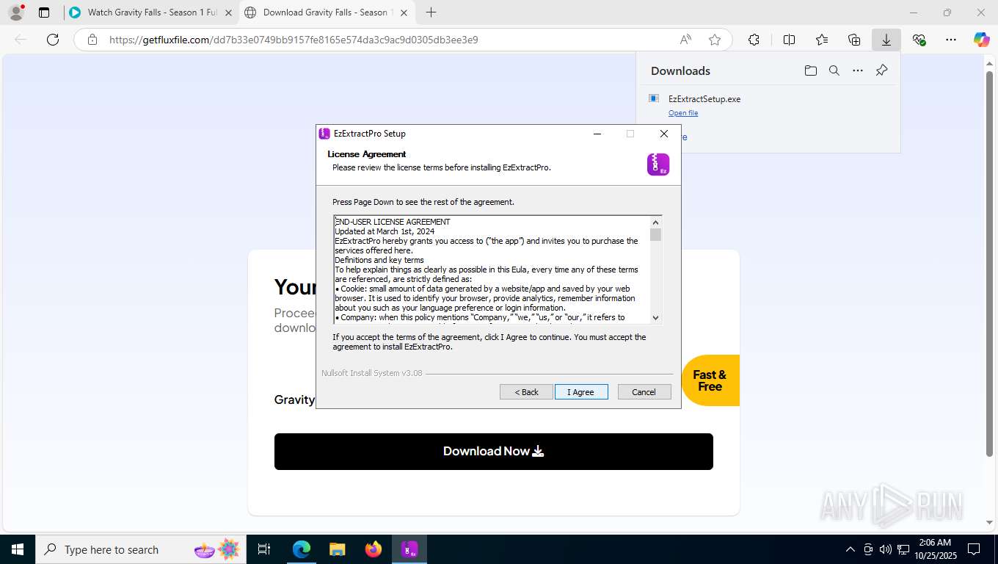Open the notification center

point(974,549)
